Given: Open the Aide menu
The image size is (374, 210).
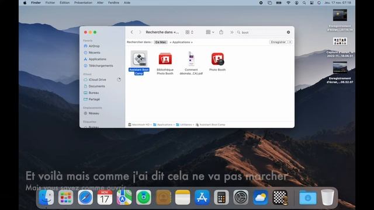Looking at the screenshot, I should point(127,2).
